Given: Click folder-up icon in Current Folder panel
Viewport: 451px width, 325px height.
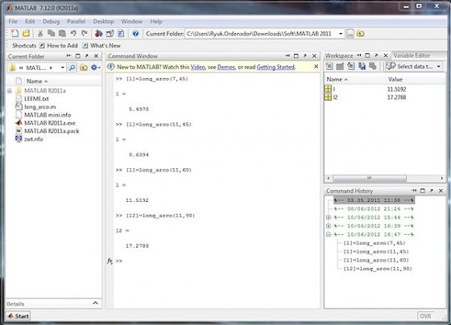Looking at the screenshot, I should (x=84, y=68).
